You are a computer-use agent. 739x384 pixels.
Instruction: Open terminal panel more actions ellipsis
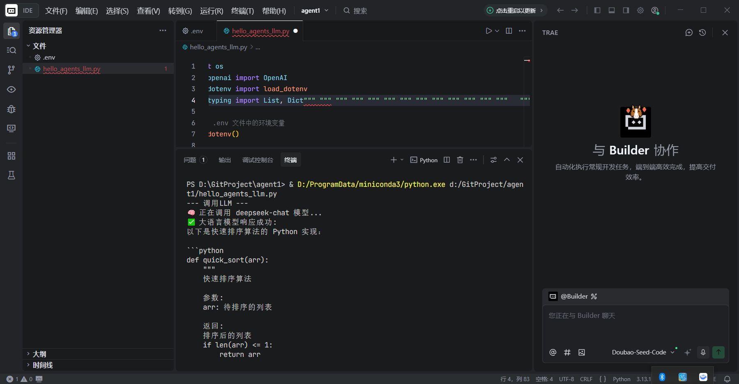(473, 160)
